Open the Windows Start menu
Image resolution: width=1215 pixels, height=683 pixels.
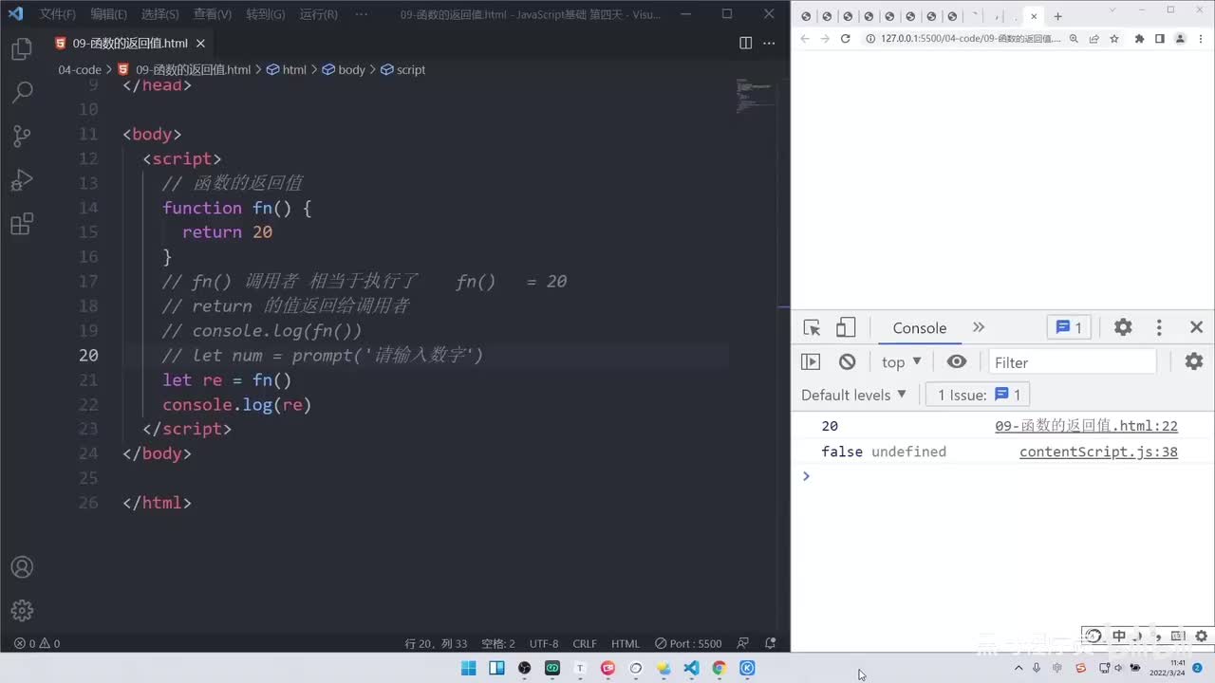click(x=469, y=668)
